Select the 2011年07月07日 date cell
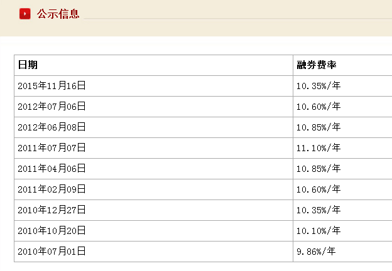 coord(52,148)
